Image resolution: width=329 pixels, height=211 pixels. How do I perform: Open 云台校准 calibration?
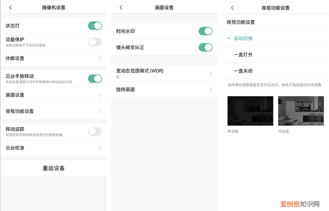click(54, 148)
